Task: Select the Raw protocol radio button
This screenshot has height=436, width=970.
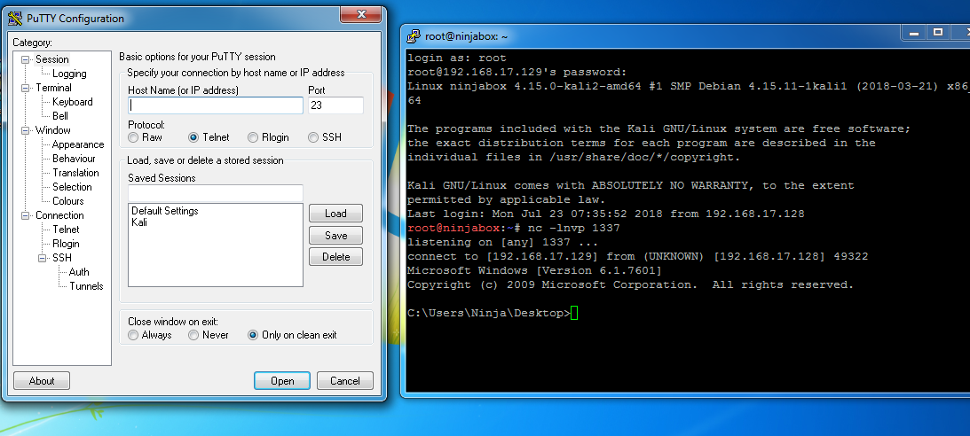Action: click(x=133, y=137)
